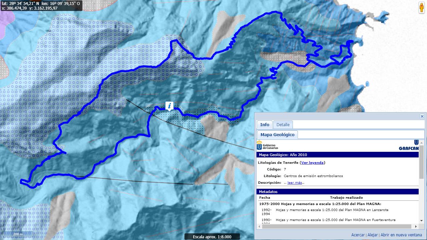Click the GRAFCAN logo
Viewport: 427px width, 240px height.
pyautogui.click(x=409, y=145)
